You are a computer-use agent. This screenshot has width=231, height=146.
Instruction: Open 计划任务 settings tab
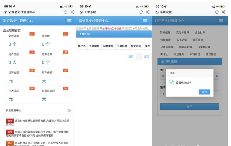tap(179, 54)
